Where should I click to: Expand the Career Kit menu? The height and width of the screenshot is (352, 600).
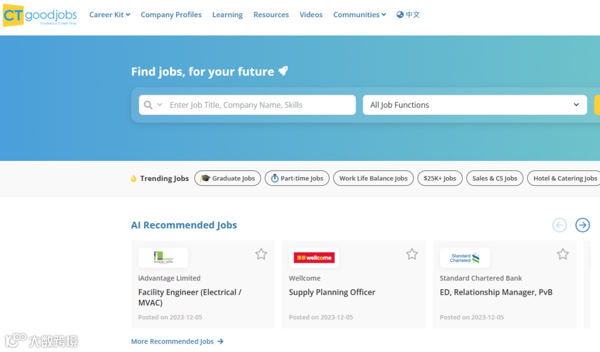109,15
